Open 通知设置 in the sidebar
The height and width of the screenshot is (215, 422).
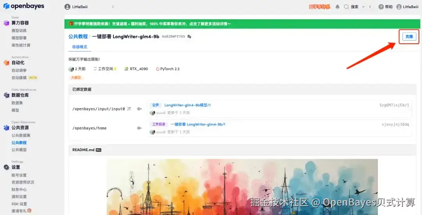(19, 197)
